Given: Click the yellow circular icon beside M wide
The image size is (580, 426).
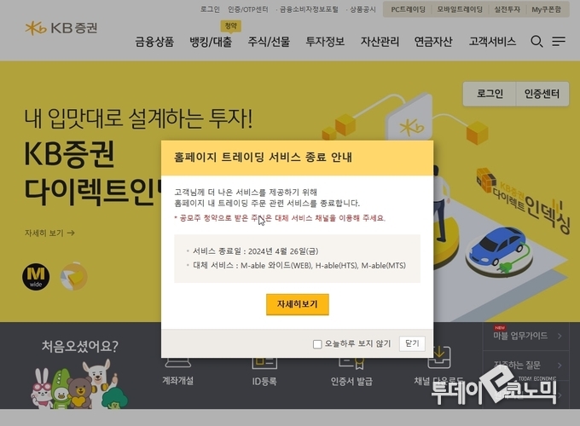Looking at the screenshot, I should (74, 277).
